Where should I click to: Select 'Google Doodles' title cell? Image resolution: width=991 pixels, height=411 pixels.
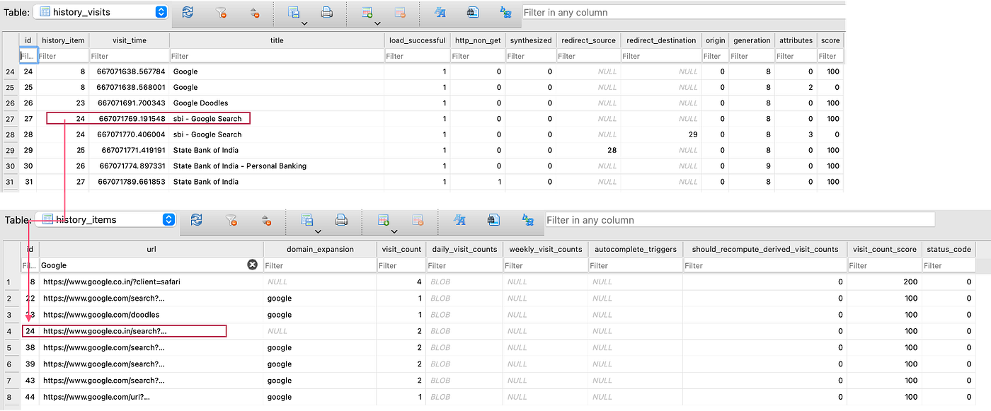(277, 103)
